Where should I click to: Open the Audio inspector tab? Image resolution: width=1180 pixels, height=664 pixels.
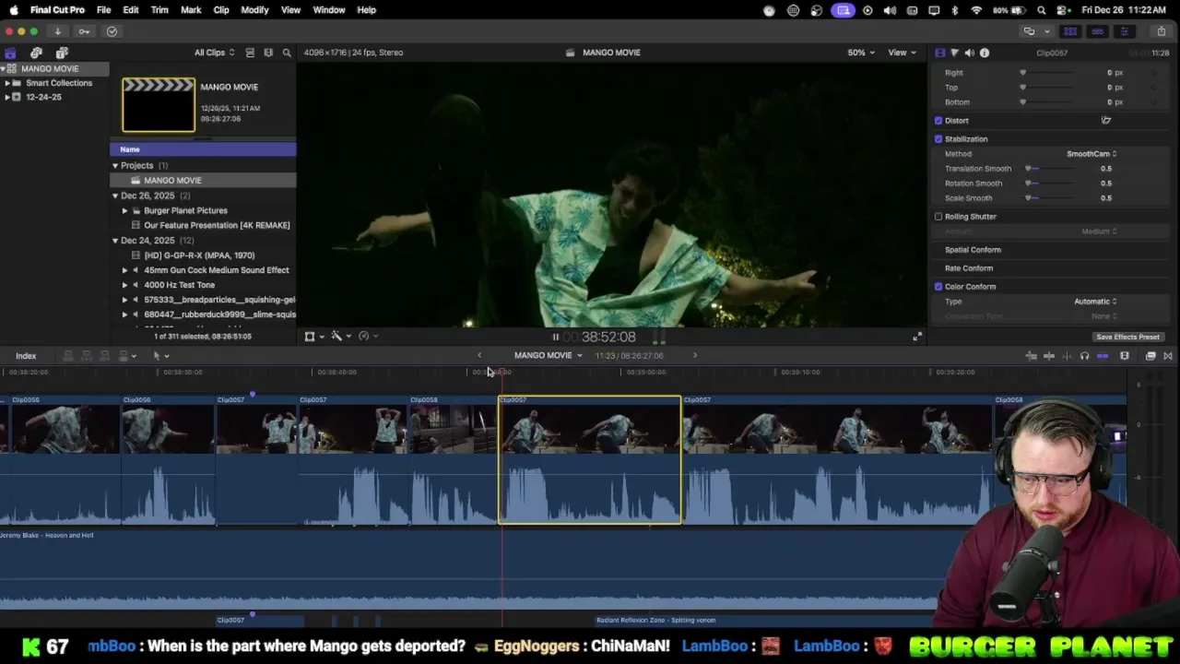click(x=969, y=53)
